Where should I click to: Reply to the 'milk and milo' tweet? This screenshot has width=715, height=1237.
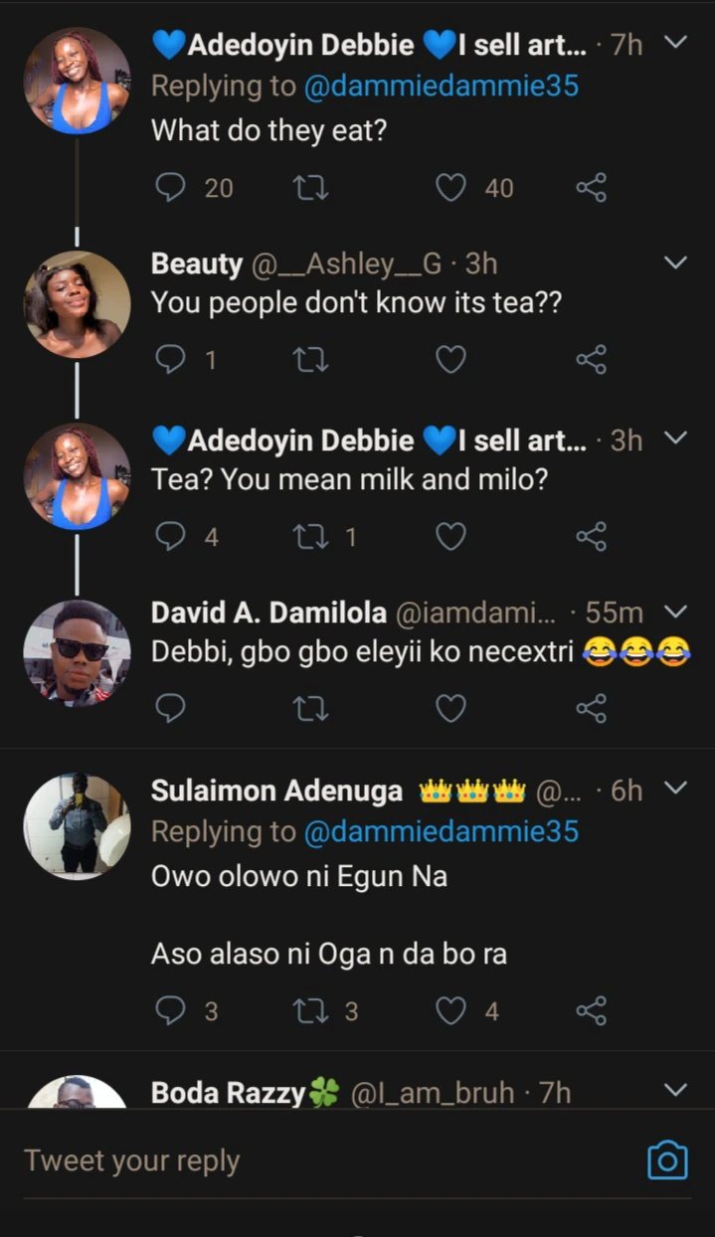click(x=171, y=537)
